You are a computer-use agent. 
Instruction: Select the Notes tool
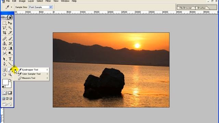4,70
